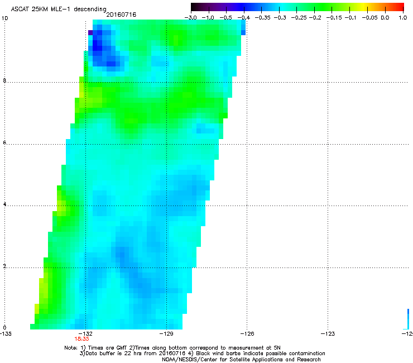Click the colorbar label -0.3
The image size is (413, 363).
[280, 18]
